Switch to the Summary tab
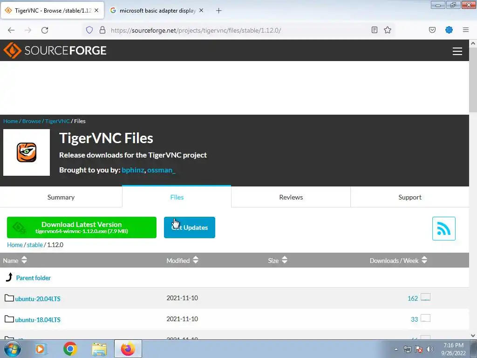The image size is (477, 358). (x=61, y=197)
